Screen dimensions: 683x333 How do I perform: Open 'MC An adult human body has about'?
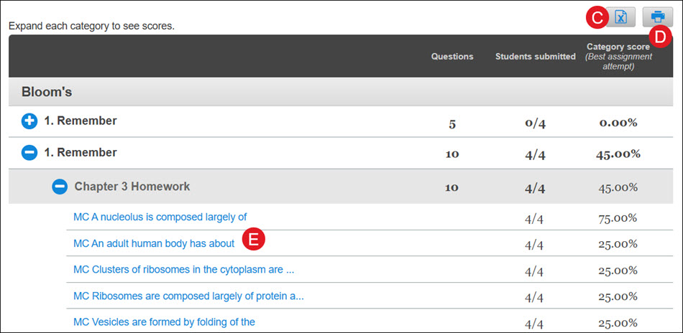(154, 243)
